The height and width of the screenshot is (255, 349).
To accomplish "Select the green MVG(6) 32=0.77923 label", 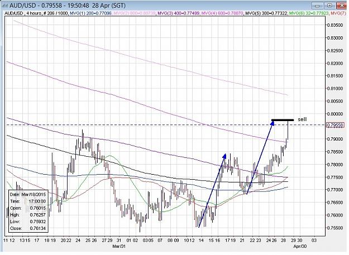I will point(308,13).
